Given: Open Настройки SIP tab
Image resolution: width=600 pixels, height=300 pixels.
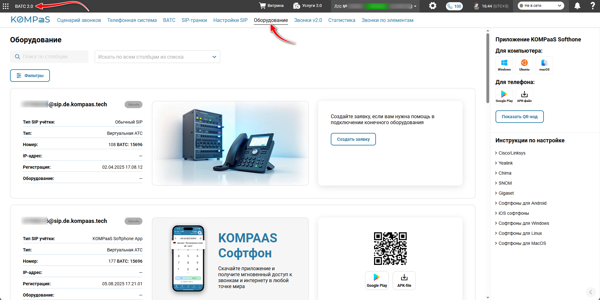Looking at the screenshot, I should tap(230, 20).
